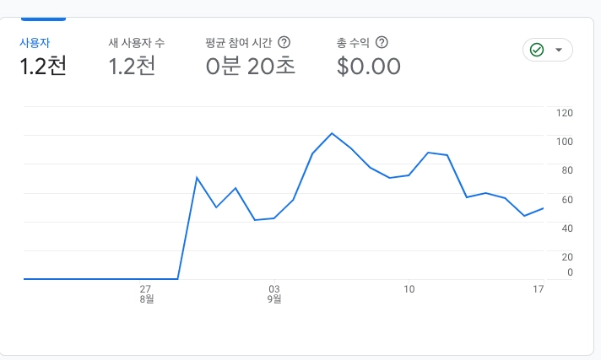Image resolution: width=601 pixels, height=360 pixels.
Task: Click the 0 label on the y-axis
Action: [571, 271]
